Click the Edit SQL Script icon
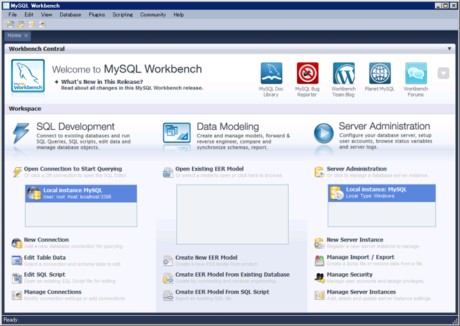This screenshot has height=326, width=460. (17, 278)
